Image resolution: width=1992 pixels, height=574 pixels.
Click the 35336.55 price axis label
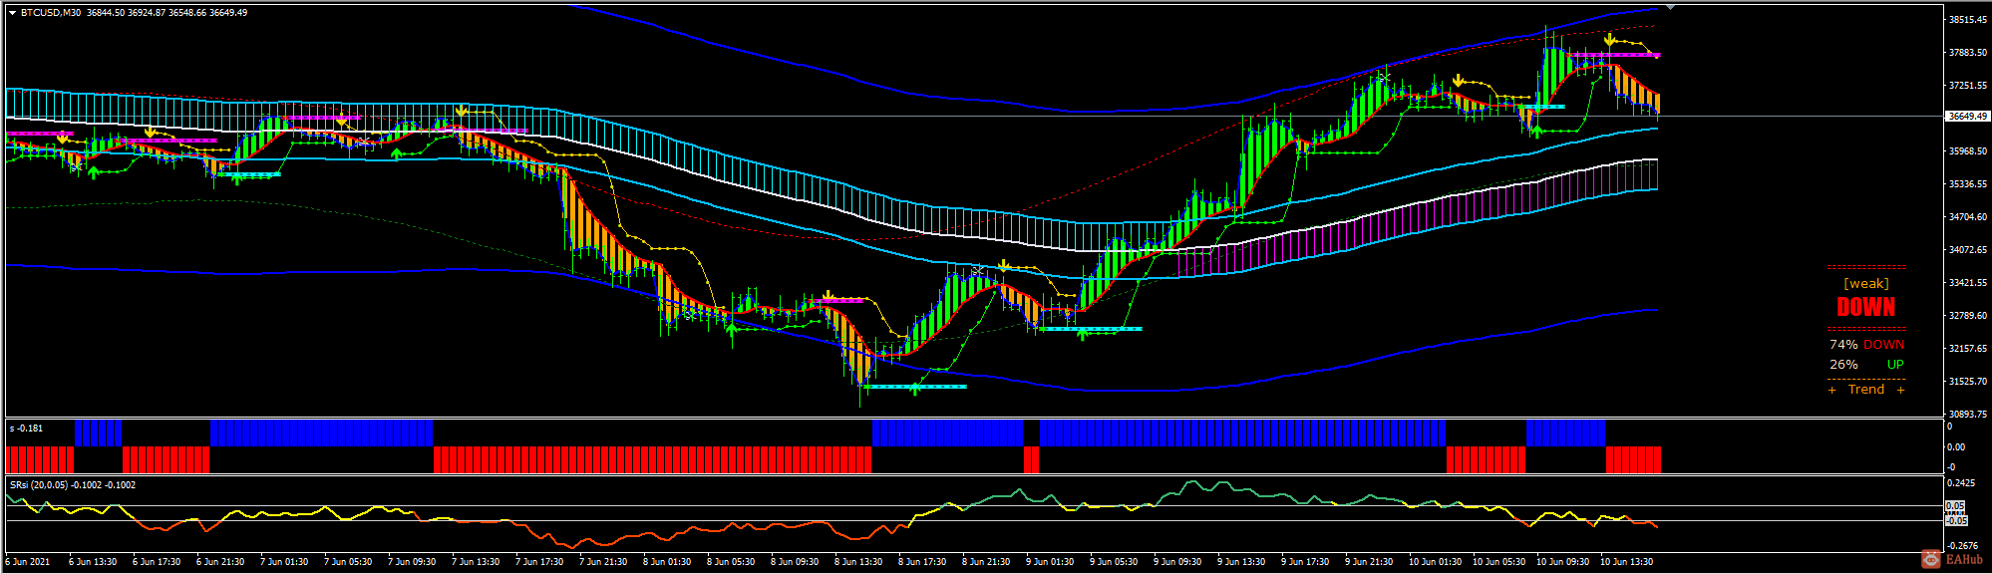point(1967,184)
